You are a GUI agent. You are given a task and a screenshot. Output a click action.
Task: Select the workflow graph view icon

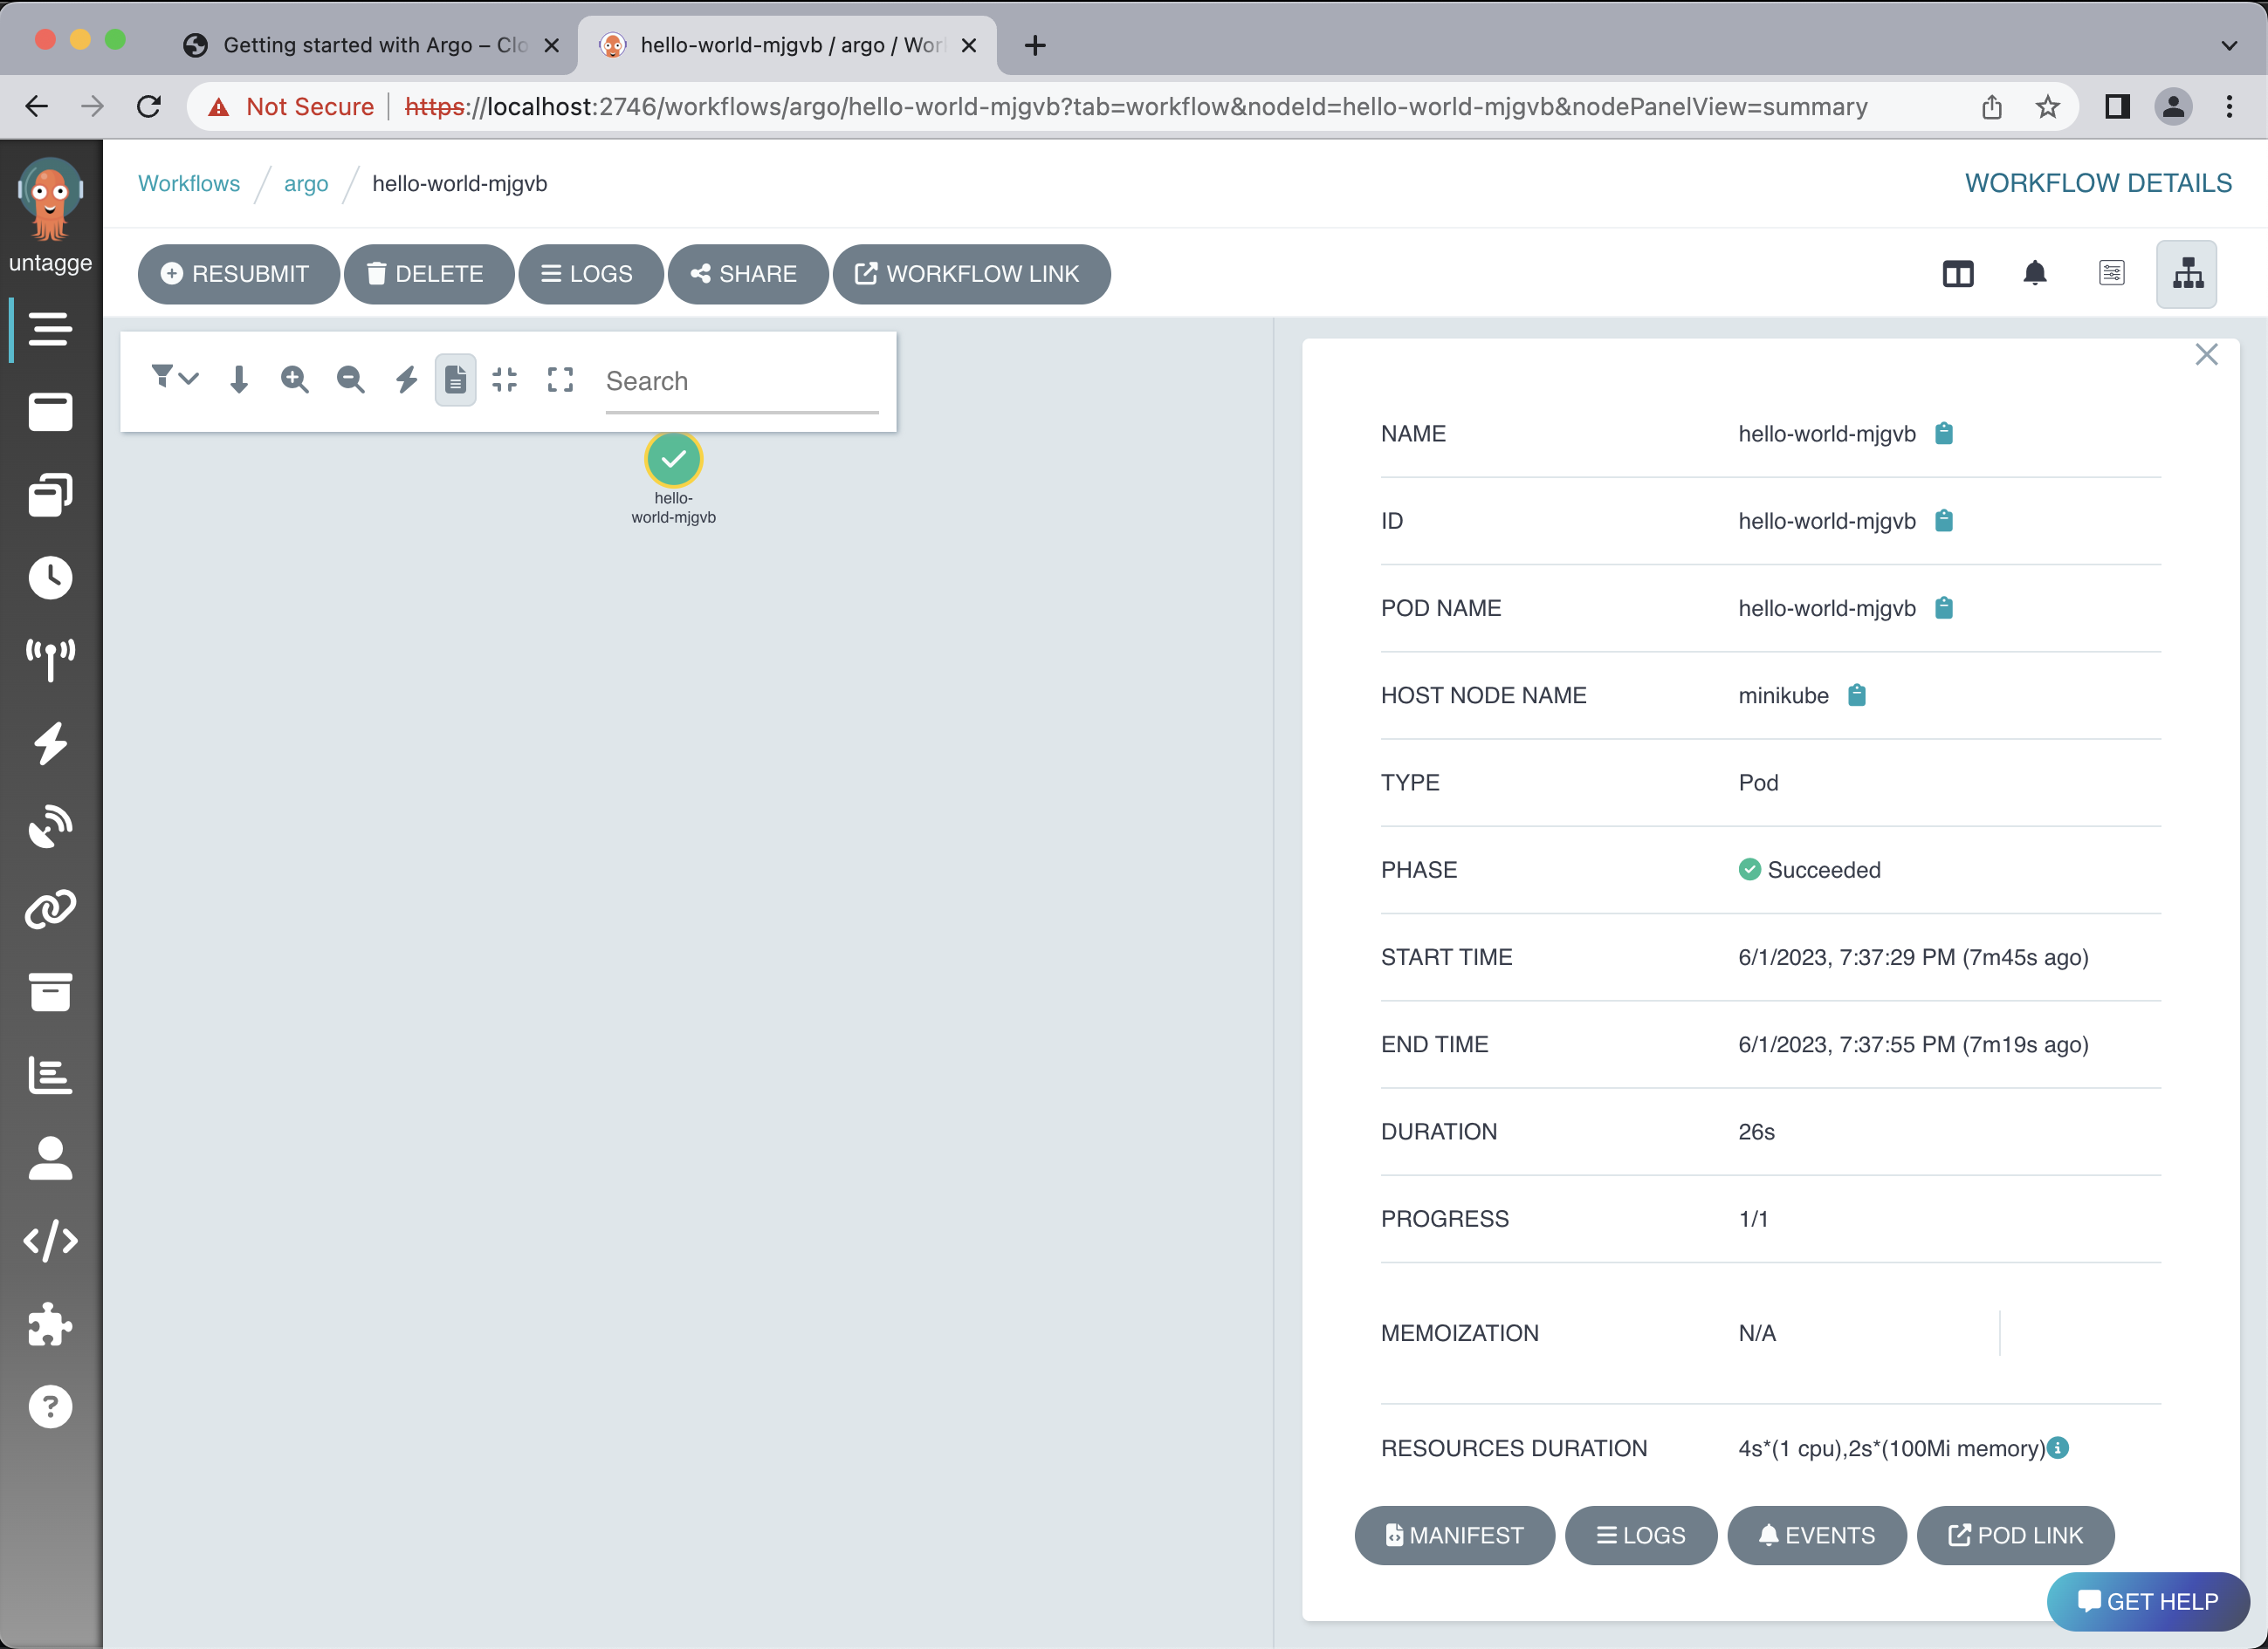pyautogui.click(x=2187, y=274)
